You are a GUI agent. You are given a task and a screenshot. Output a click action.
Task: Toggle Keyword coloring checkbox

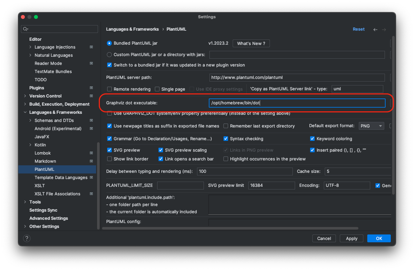pos(312,139)
